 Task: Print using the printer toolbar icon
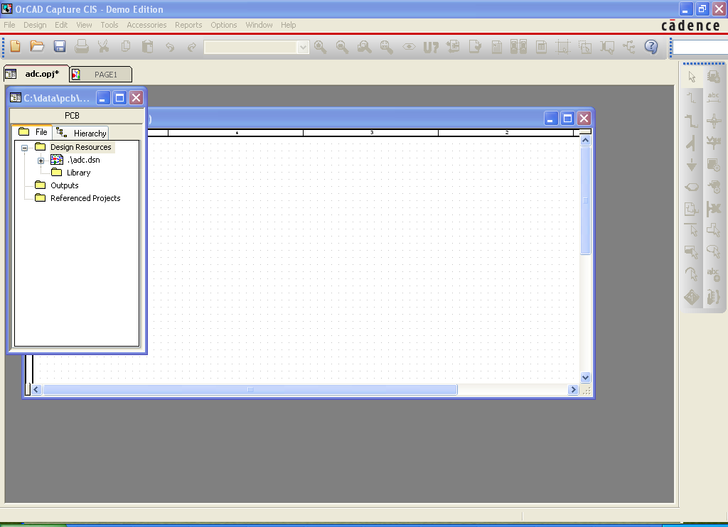[x=82, y=46]
